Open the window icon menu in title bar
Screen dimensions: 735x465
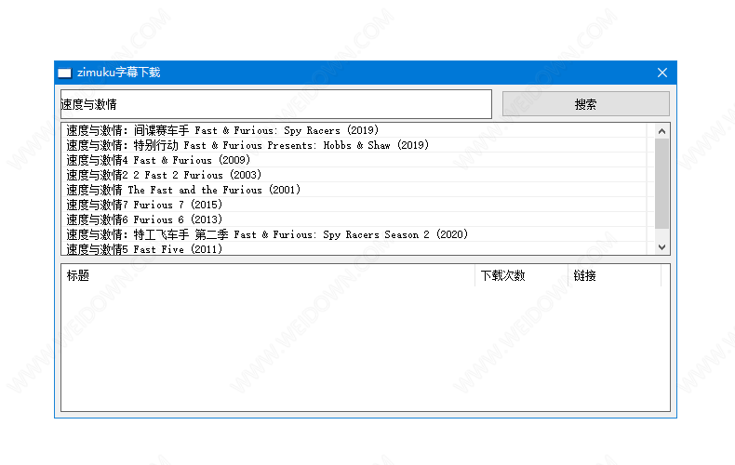click(x=65, y=73)
